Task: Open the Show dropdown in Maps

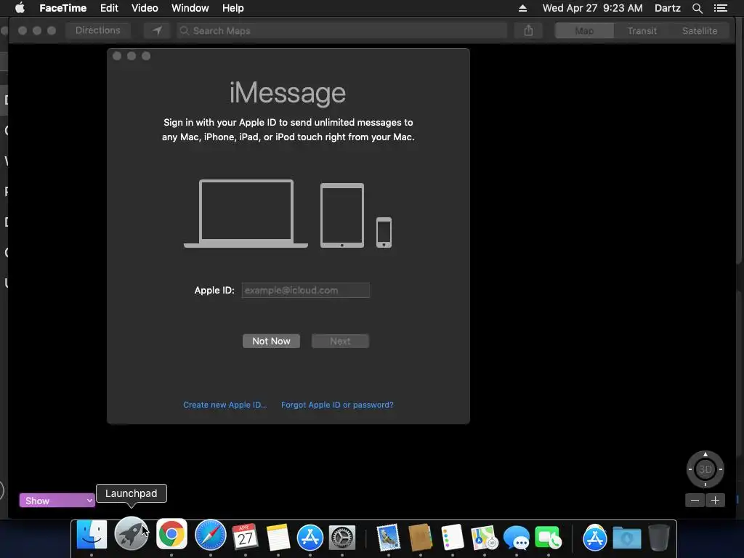Action: click(x=57, y=501)
